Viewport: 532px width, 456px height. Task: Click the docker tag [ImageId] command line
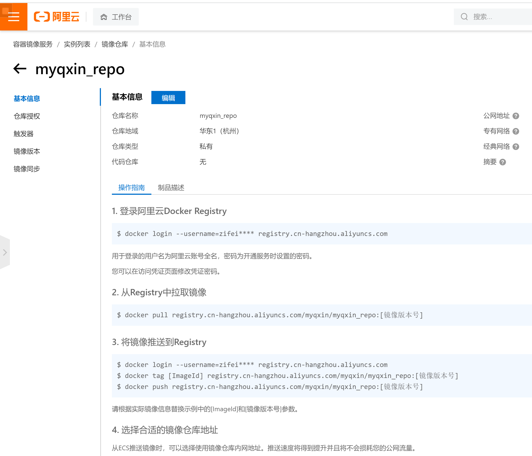[288, 376]
